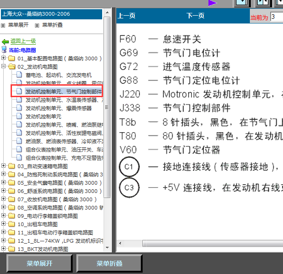Click the folder icon of 05_安全气囊电路图
The height and width of the screenshot is (274, 283).
[12, 183]
